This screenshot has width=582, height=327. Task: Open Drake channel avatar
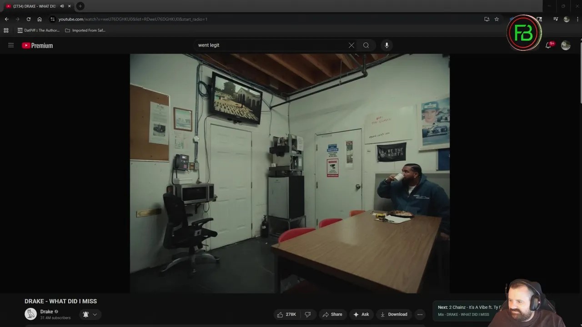(30, 314)
